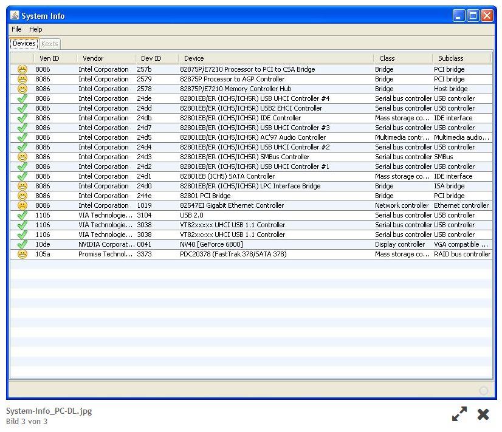Click smiley icon for SMBus Controller row
This screenshot has height=432, width=502.
coord(22,157)
